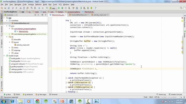Open the TODO tool window button
186x104 pixels.
click(17, 94)
